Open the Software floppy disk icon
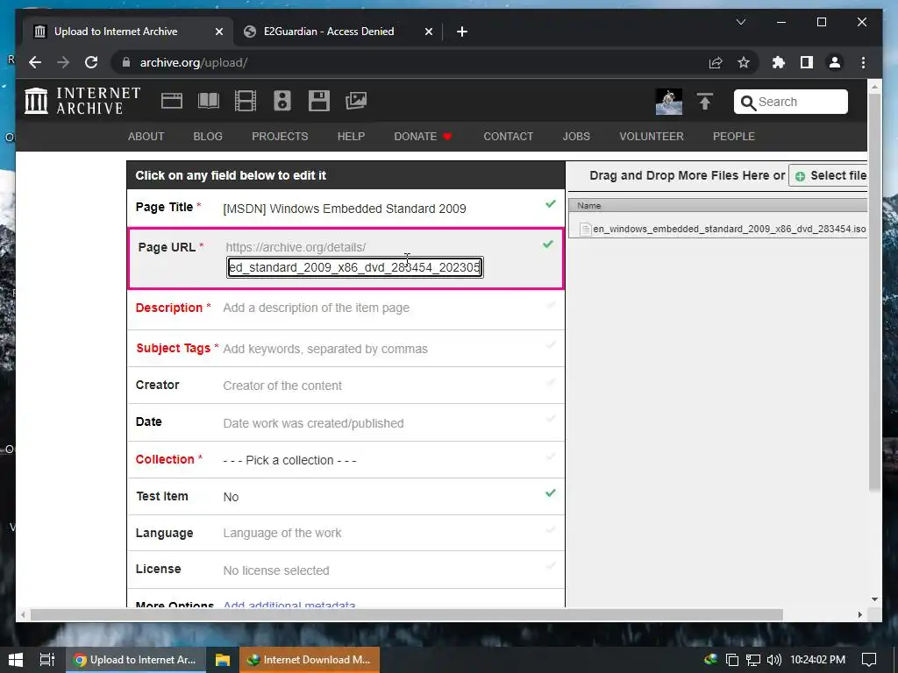 point(319,101)
